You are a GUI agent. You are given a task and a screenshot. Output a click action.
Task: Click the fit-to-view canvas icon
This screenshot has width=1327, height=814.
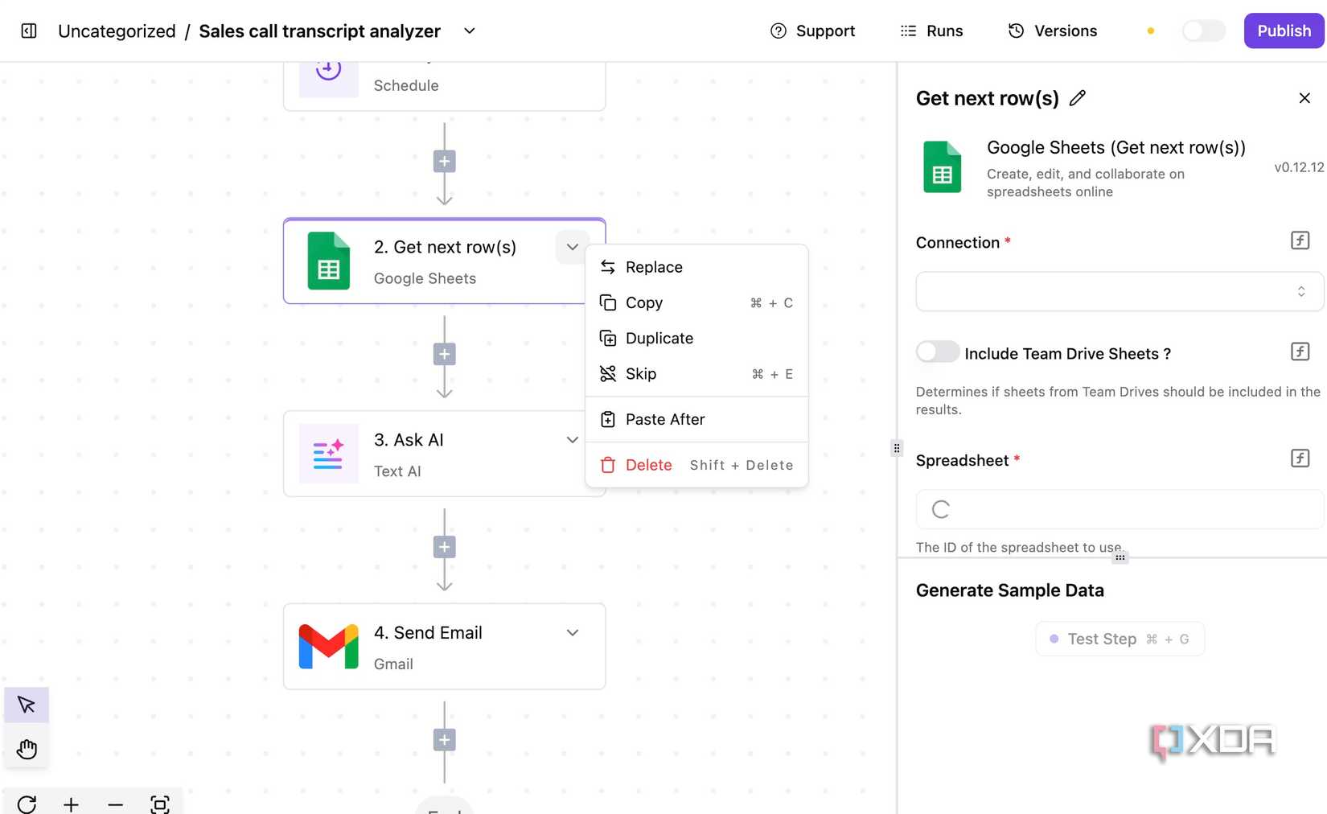pyautogui.click(x=159, y=804)
